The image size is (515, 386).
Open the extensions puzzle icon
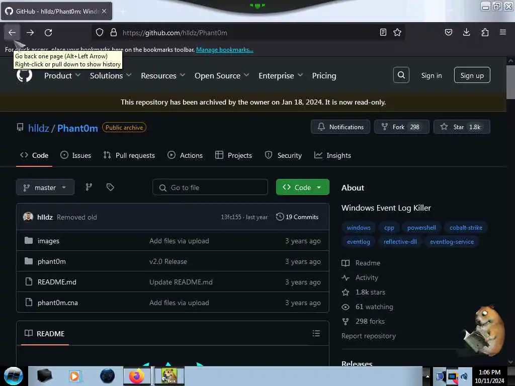pyautogui.click(x=485, y=33)
